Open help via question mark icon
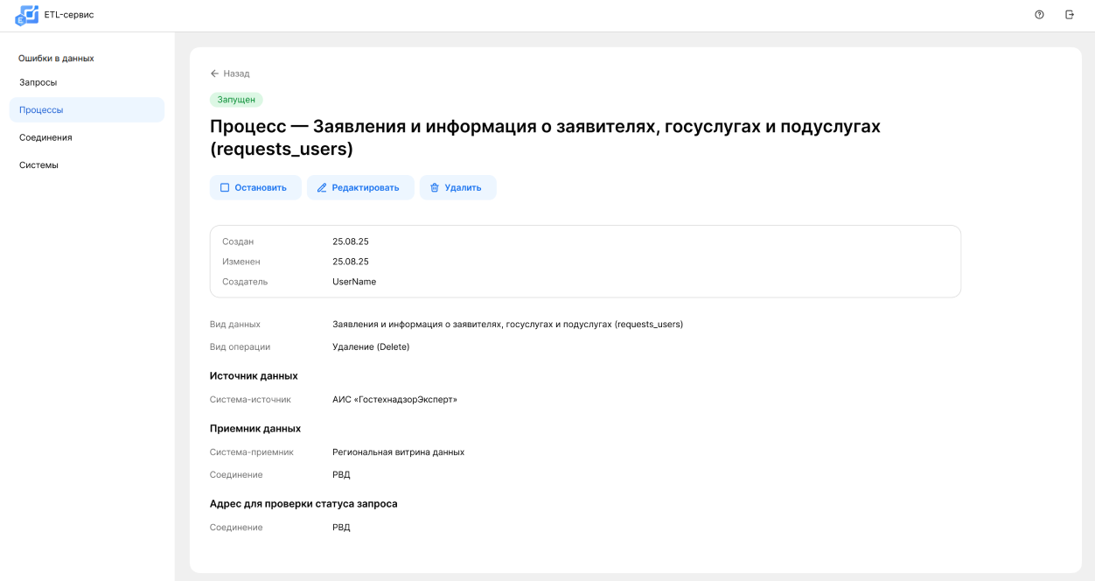 [x=1039, y=15]
